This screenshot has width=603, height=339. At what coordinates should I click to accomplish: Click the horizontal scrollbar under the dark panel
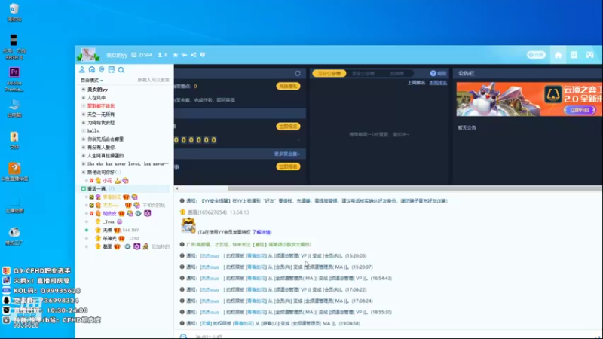[x=415, y=188]
